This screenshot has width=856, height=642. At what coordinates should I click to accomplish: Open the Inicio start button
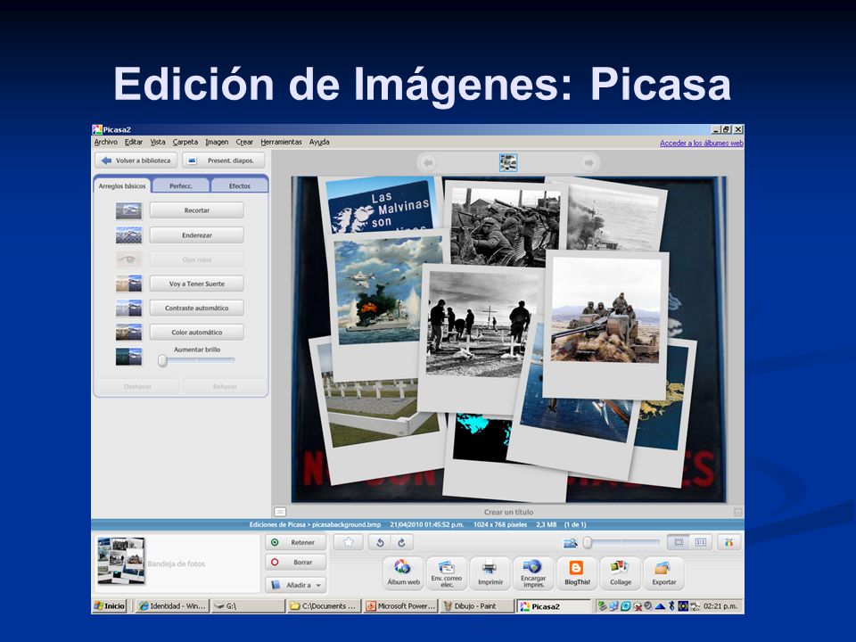[110, 606]
